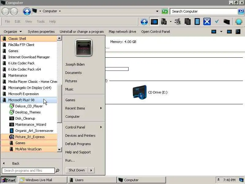Click the Copy documents toolbar icon
The image size is (245, 184).
pos(187,21)
